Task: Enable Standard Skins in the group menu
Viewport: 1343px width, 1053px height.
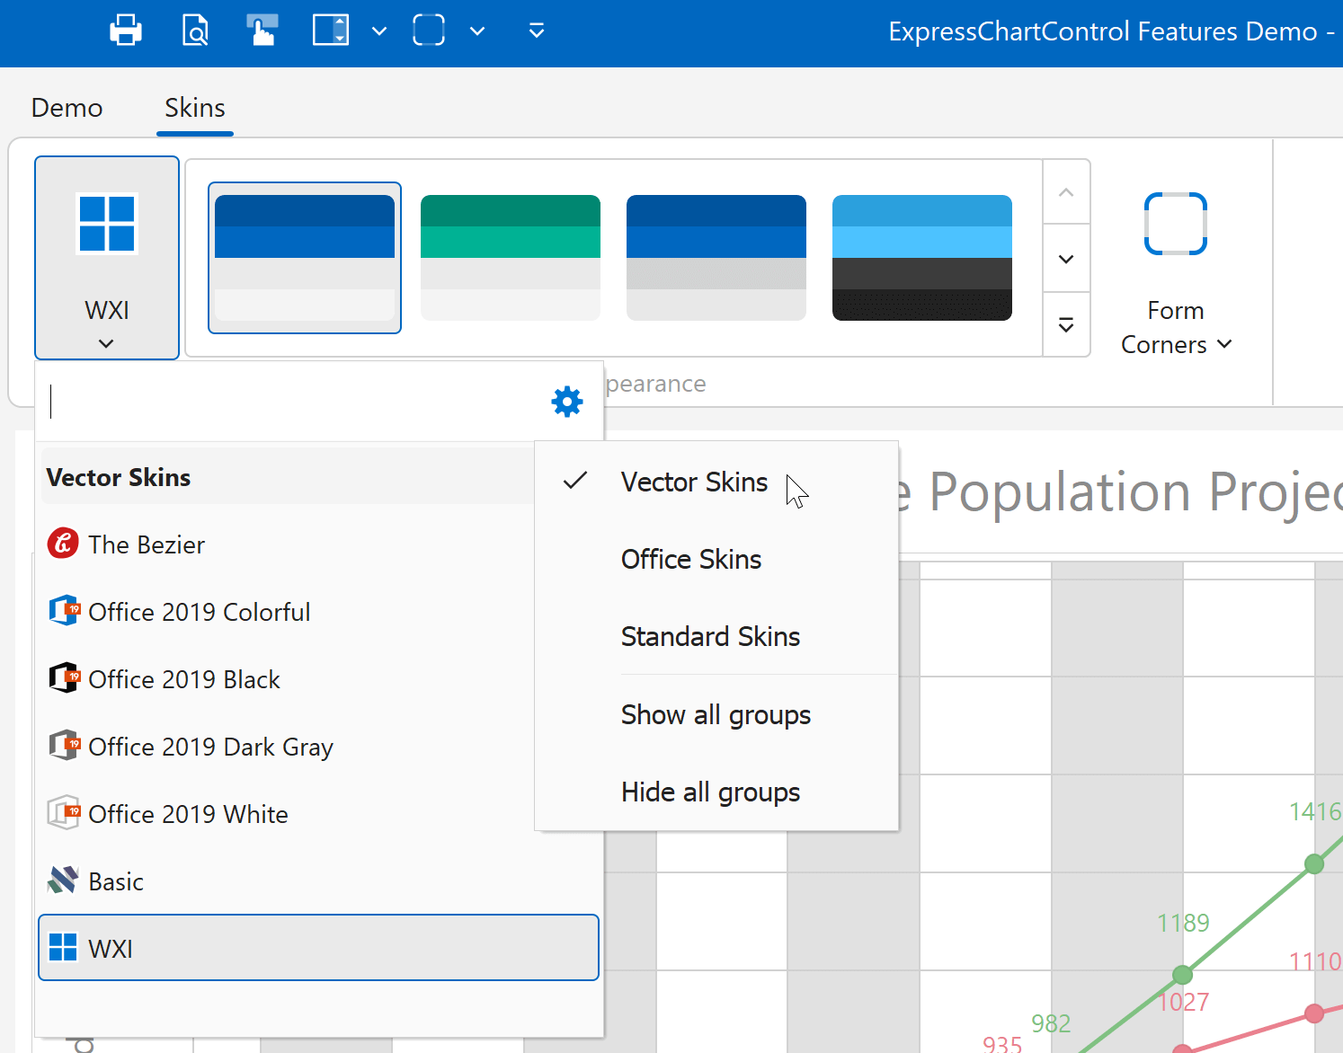Action: pos(710,636)
